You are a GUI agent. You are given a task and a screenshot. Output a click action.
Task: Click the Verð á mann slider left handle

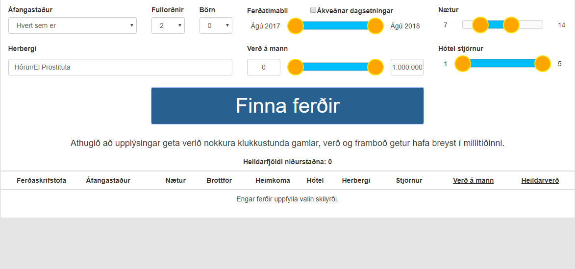coord(295,67)
